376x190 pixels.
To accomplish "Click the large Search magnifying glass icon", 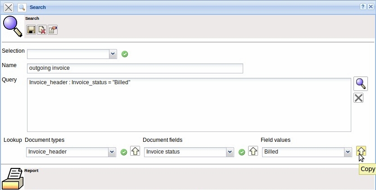I will pyautogui.click(x=12, y=27).
